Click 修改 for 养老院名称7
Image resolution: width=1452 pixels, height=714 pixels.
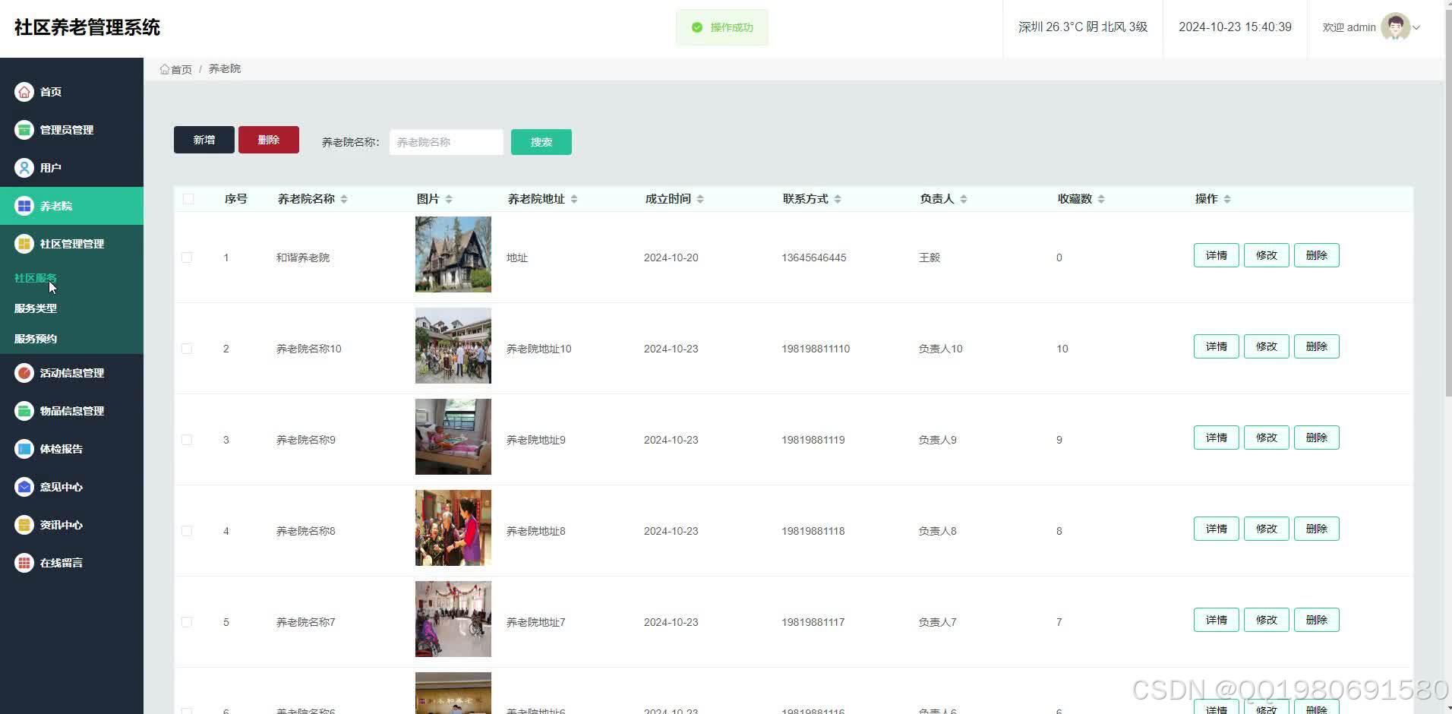[1267, 620]
